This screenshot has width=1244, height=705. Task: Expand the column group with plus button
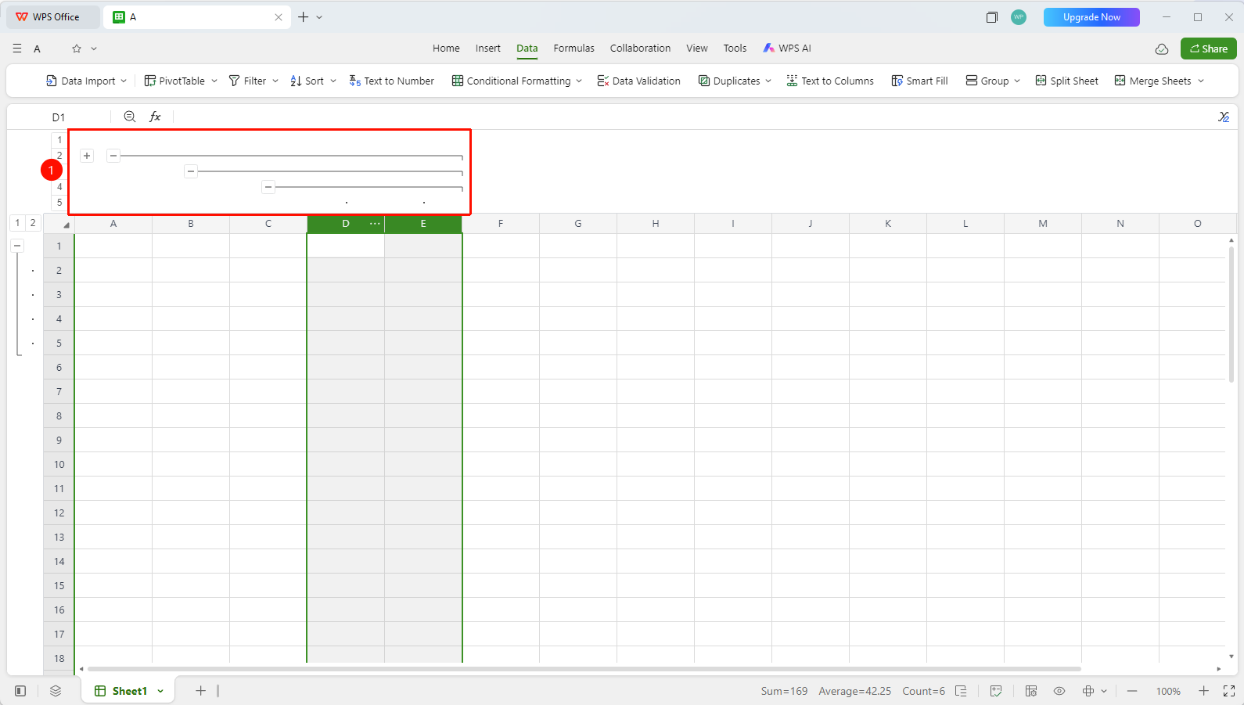pos(87,156)
